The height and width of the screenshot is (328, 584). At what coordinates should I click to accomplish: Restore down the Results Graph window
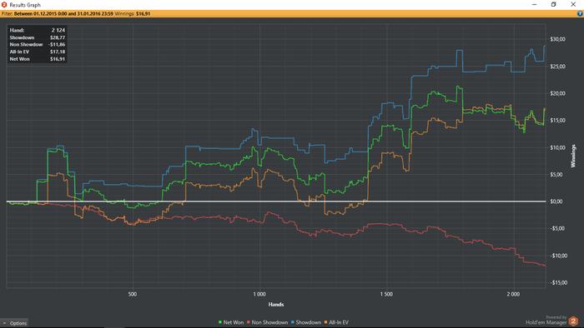tap(554, 4)
